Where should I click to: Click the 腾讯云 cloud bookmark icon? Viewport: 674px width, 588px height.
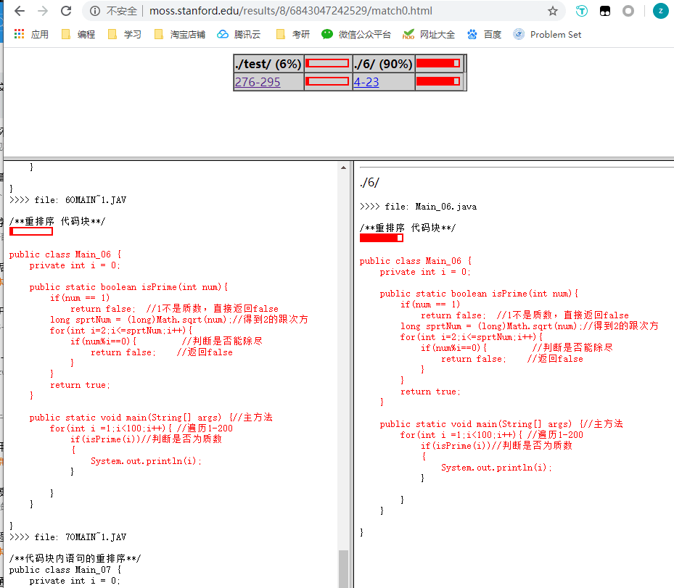(221, 34)
